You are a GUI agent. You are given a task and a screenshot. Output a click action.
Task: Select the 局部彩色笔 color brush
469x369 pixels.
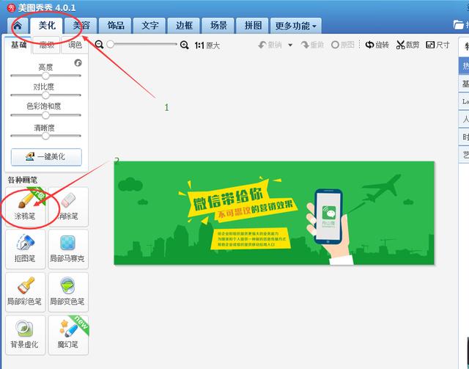[x=25, y=292]
